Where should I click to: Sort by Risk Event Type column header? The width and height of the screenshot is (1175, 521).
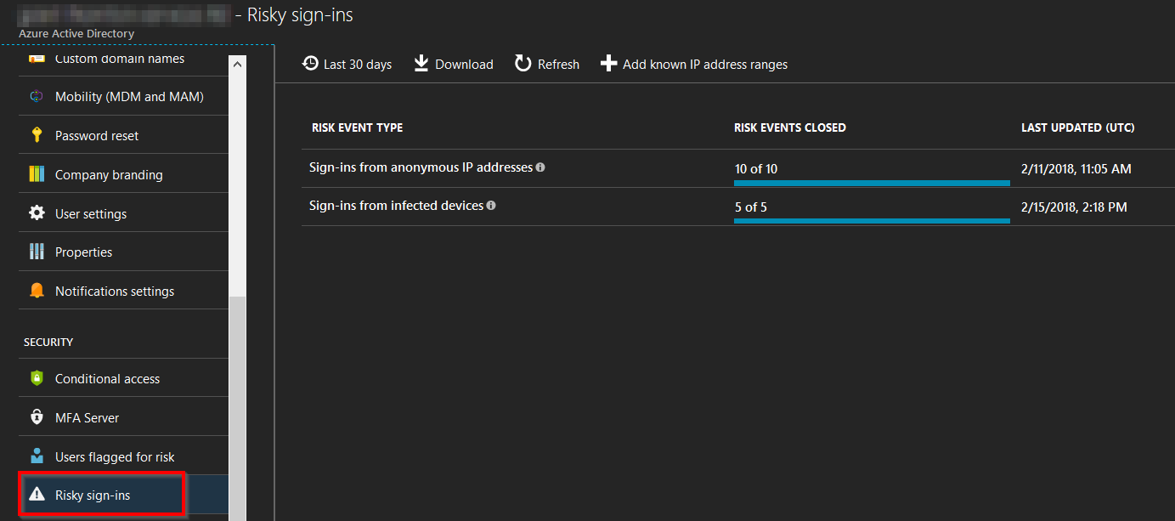coord(357,127)
